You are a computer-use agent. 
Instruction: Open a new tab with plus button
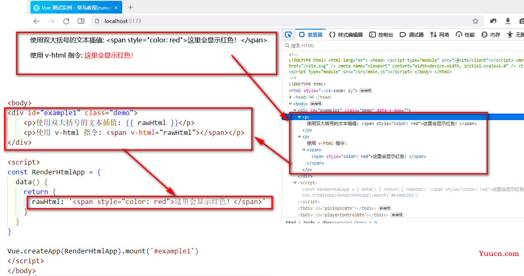pyautogui.click(x=131, y=7)
